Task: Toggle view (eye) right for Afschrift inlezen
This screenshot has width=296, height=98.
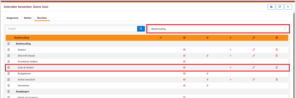Action: tap(184, 56)
